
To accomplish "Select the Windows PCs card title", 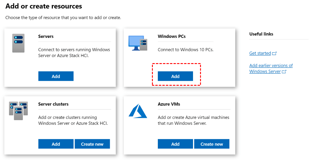I will pyautogui.click(x=172, y=36).
